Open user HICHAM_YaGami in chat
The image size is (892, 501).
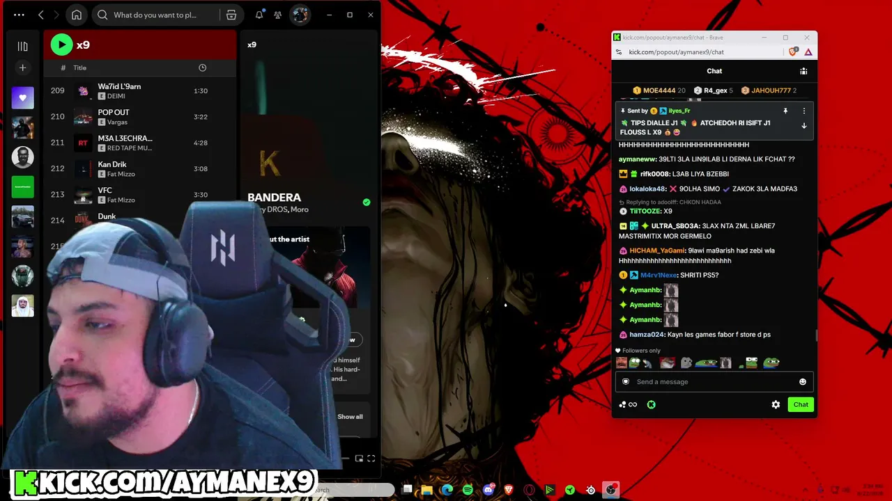[x=657, y=250]
